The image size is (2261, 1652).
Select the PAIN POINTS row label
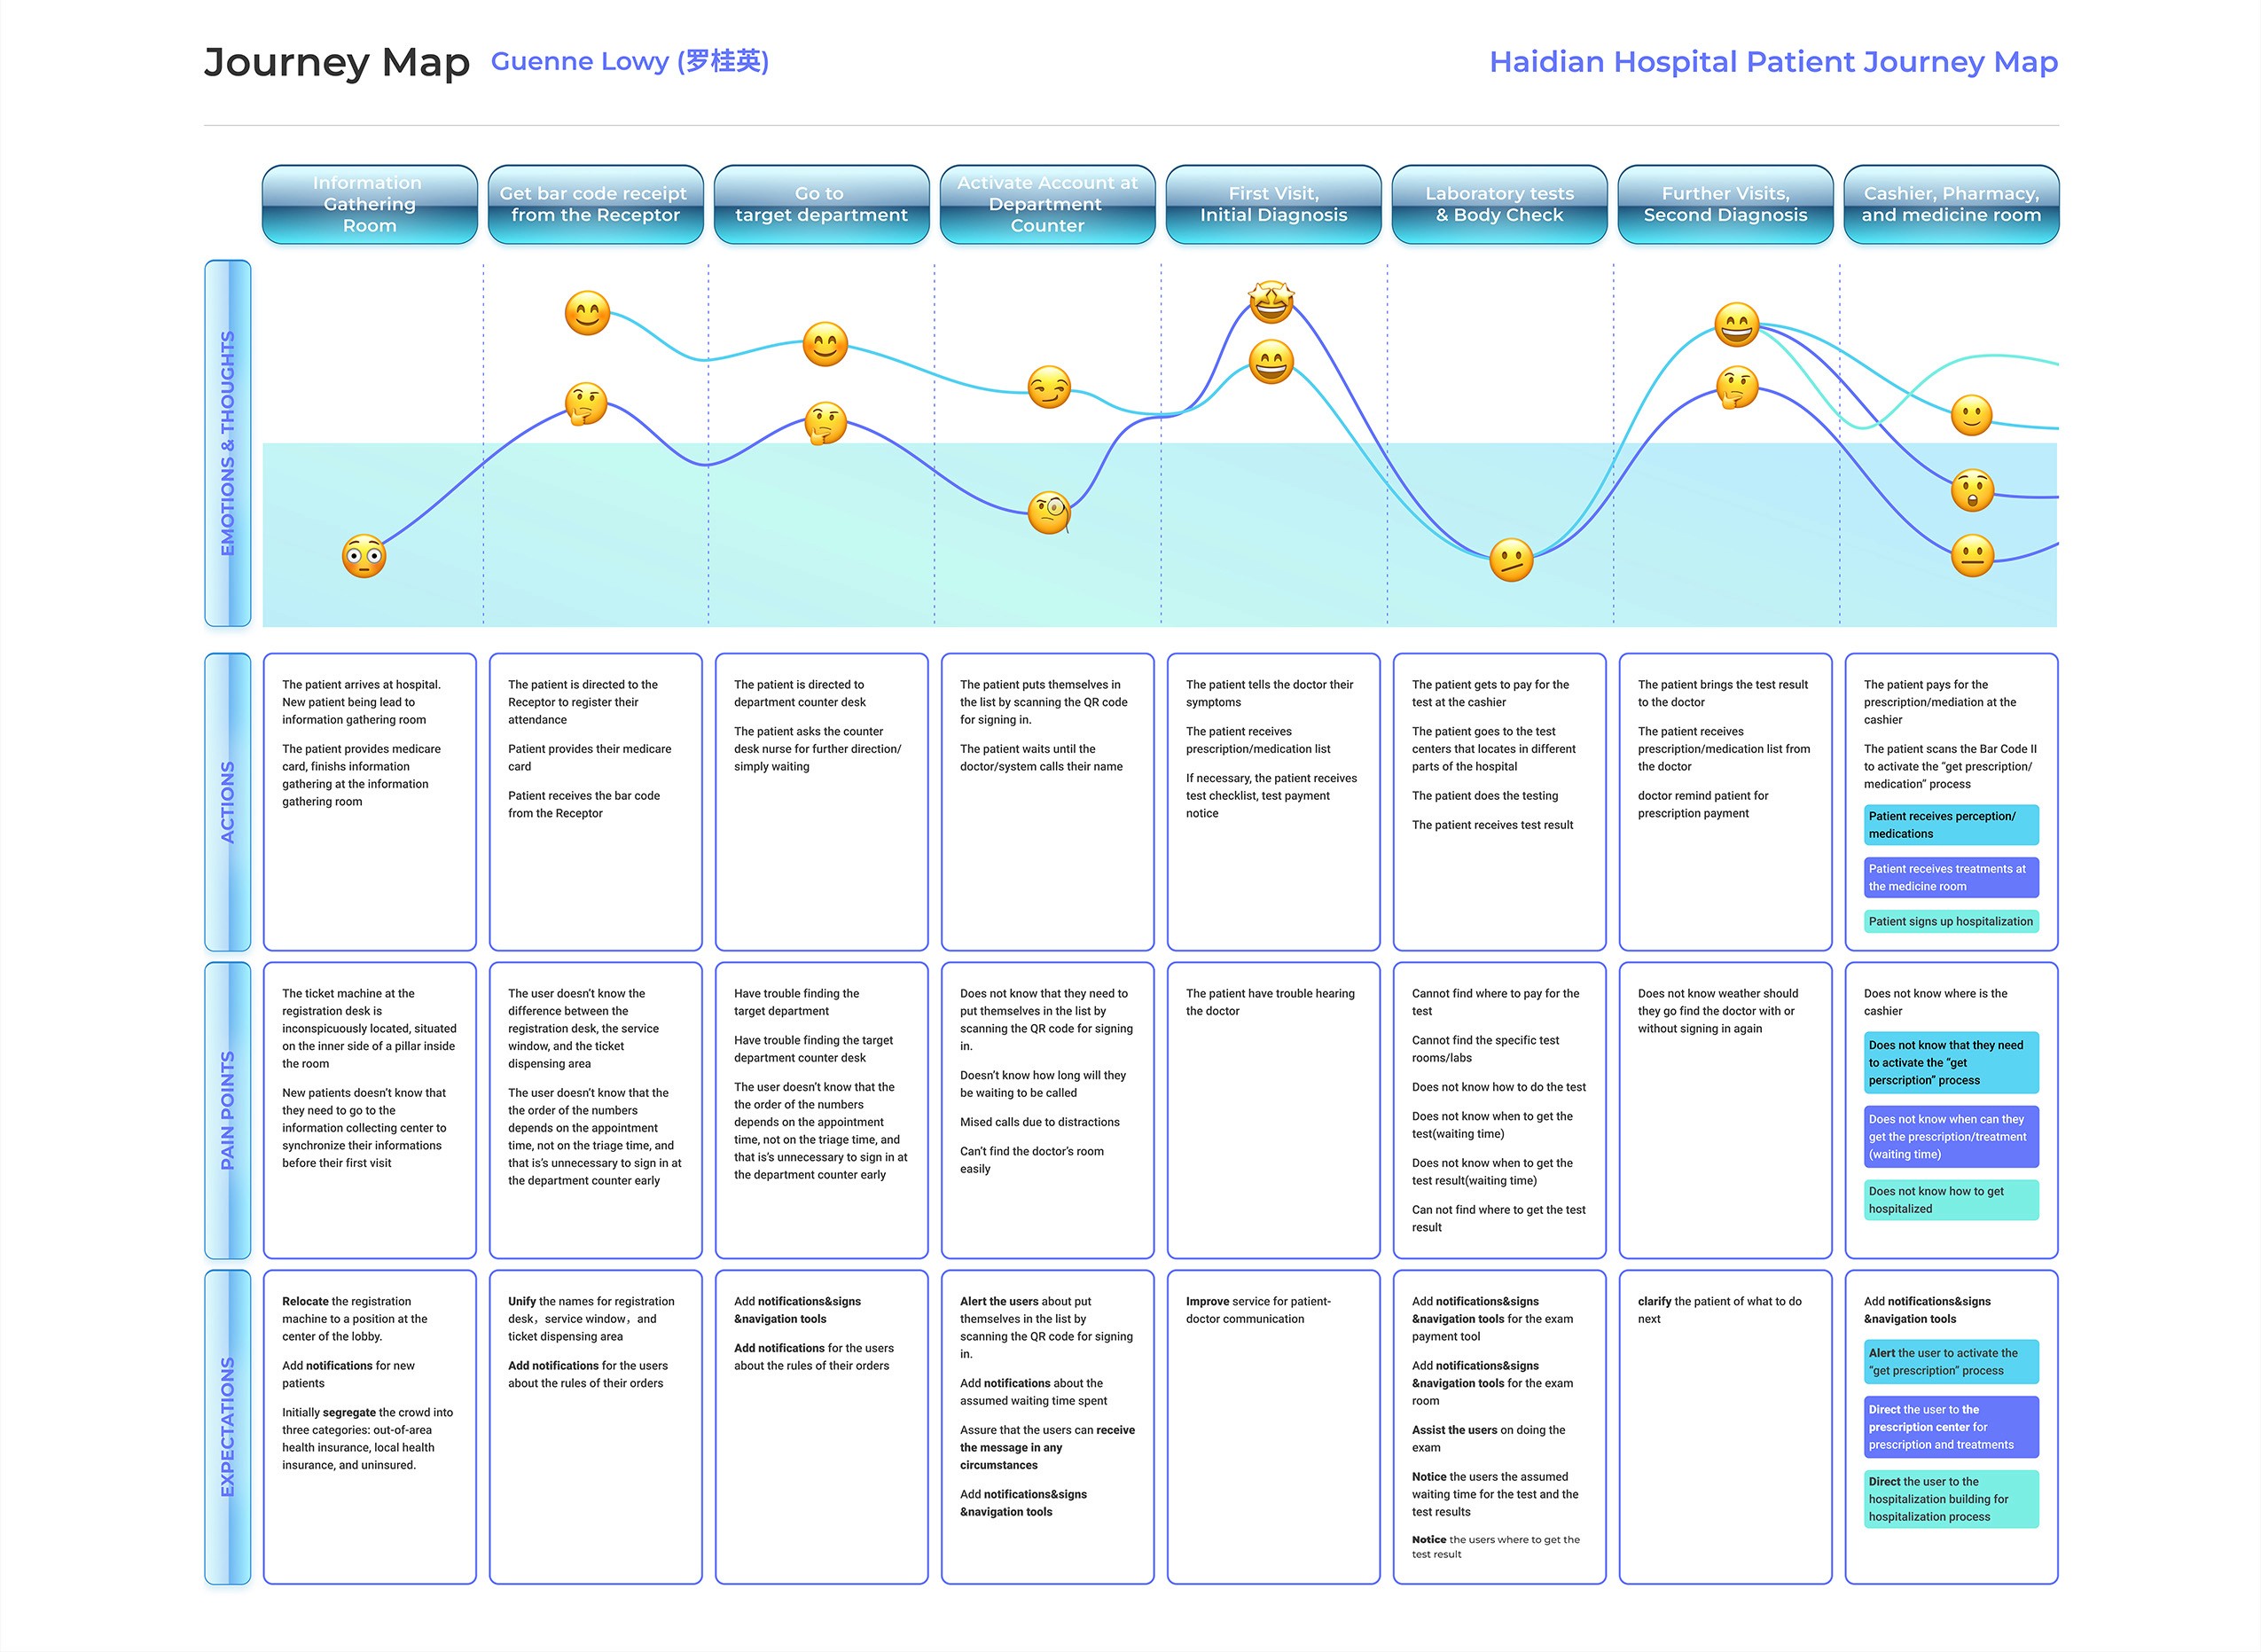coord(228,1109)
